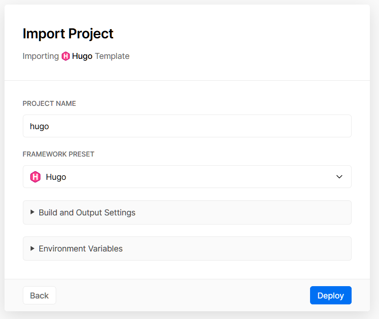Click the triangle beside Environment Variables
This screenshot has height=319, width=379.
pyautogui.click(x=32, y=248)
